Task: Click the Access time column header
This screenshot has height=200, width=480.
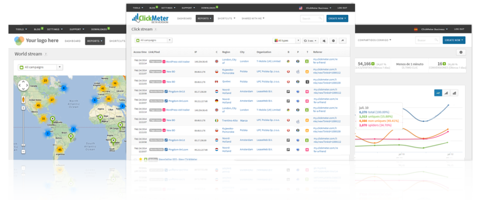Action: 140,52
